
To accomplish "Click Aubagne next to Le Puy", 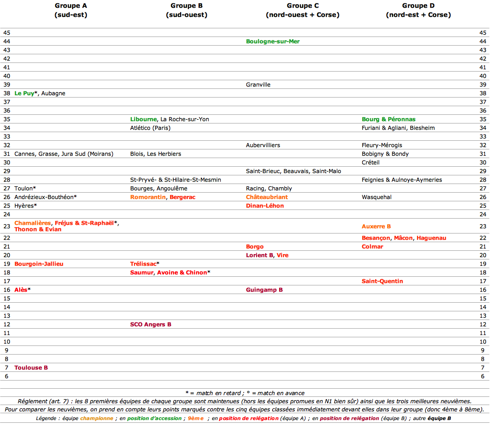I will 53,93.
